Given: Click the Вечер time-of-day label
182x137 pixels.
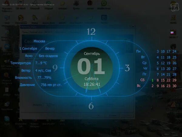Looking at the screenshot, I should tap(50, 48).
